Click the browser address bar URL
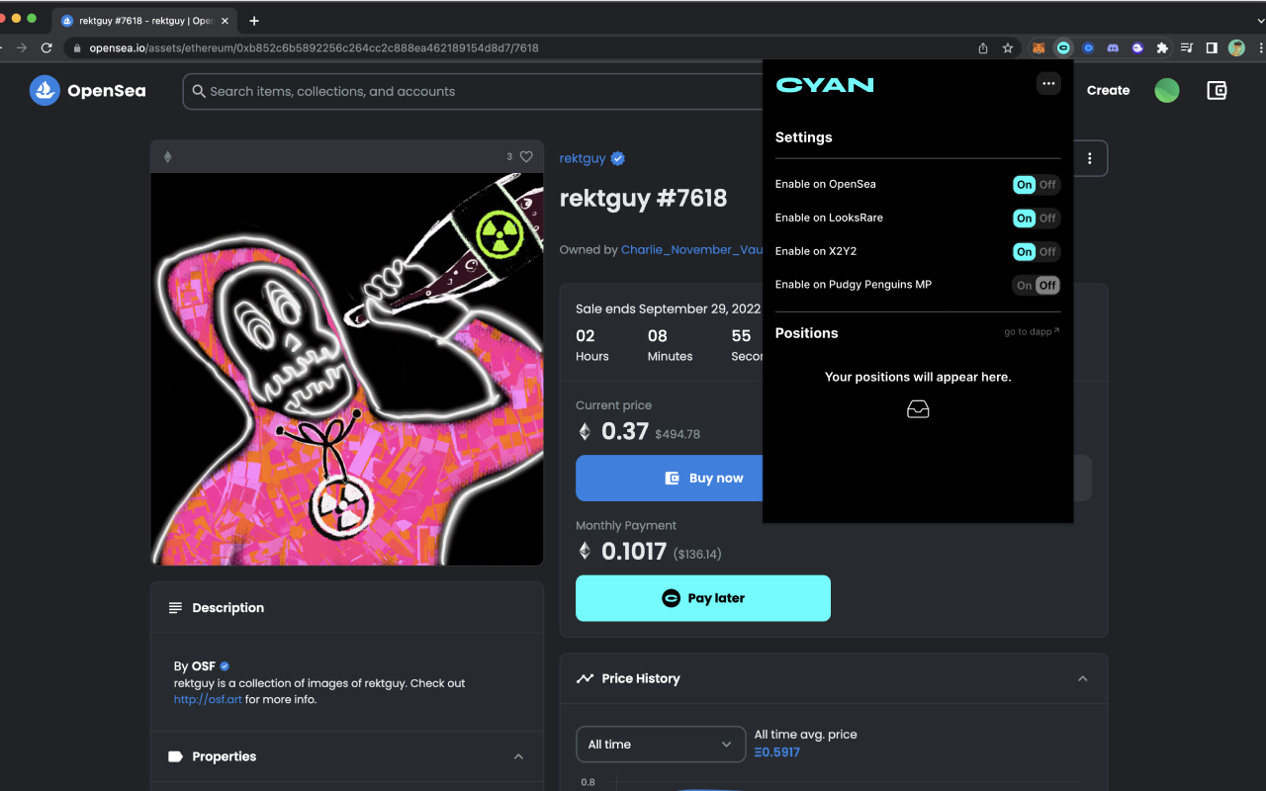The width and height of the screenshot is (1266, 791). click(x=314, y=47)
